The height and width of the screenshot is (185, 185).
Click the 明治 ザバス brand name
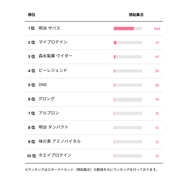click(49, 28)
